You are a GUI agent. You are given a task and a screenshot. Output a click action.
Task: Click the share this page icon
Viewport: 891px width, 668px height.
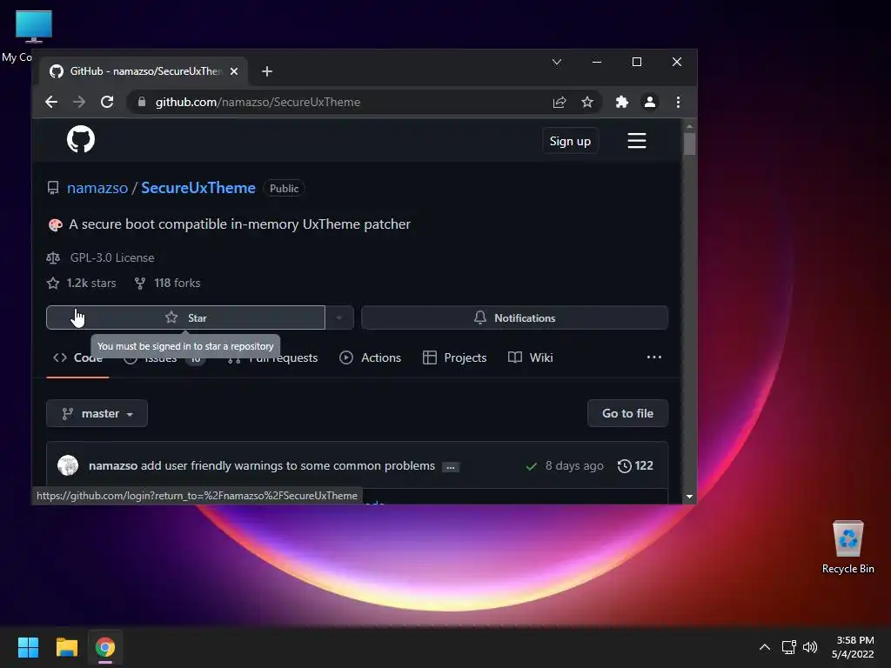coord(559,103)
